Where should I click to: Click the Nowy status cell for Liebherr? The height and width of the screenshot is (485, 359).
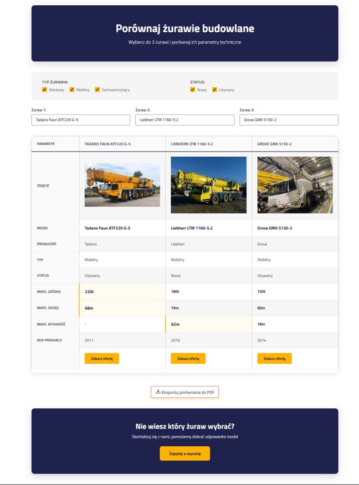coord(176,276)
